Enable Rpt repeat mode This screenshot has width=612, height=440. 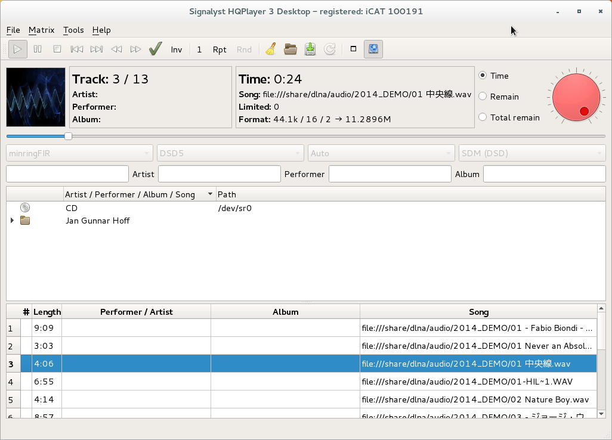[x=220, y=49]
